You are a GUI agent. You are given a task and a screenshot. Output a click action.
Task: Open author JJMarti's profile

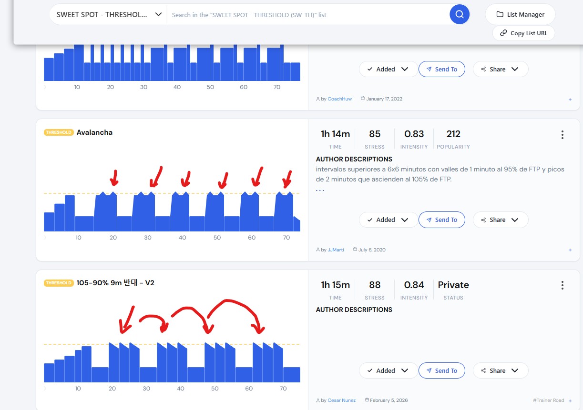[336, 250]
